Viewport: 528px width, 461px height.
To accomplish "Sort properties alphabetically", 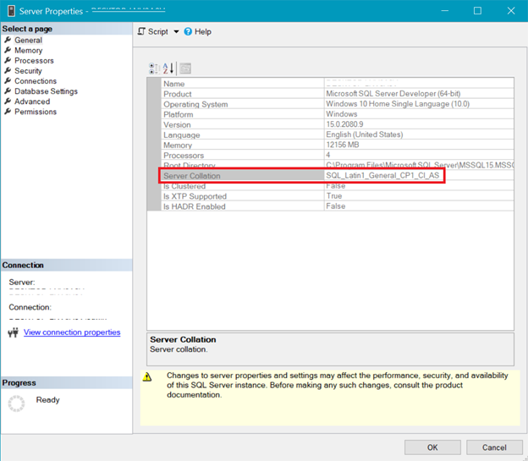I will (168, 69).
